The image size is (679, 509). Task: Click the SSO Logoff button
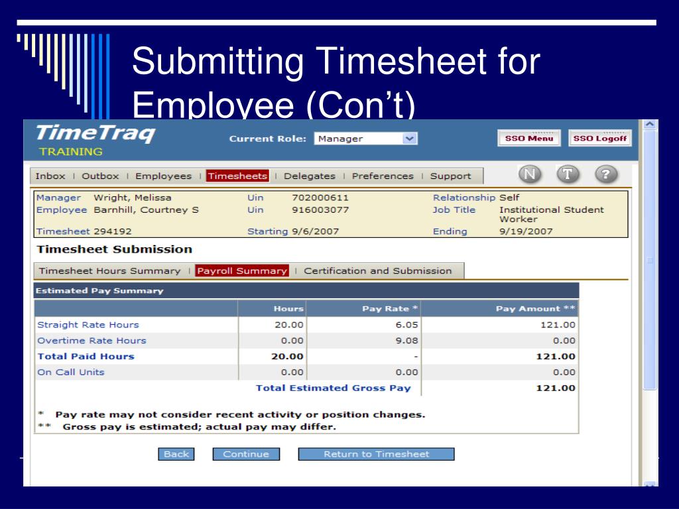tap(599, 139)
